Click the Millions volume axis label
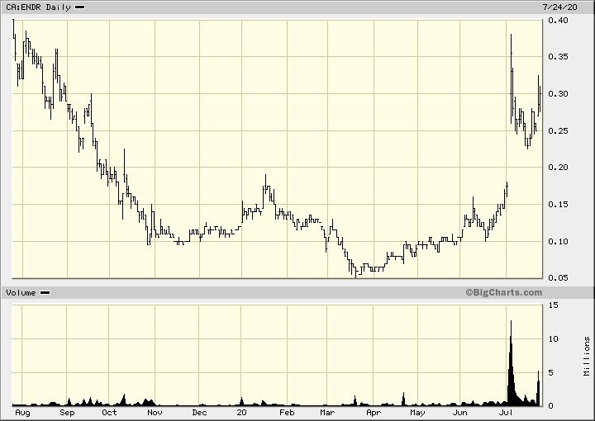 pos(585,355)
